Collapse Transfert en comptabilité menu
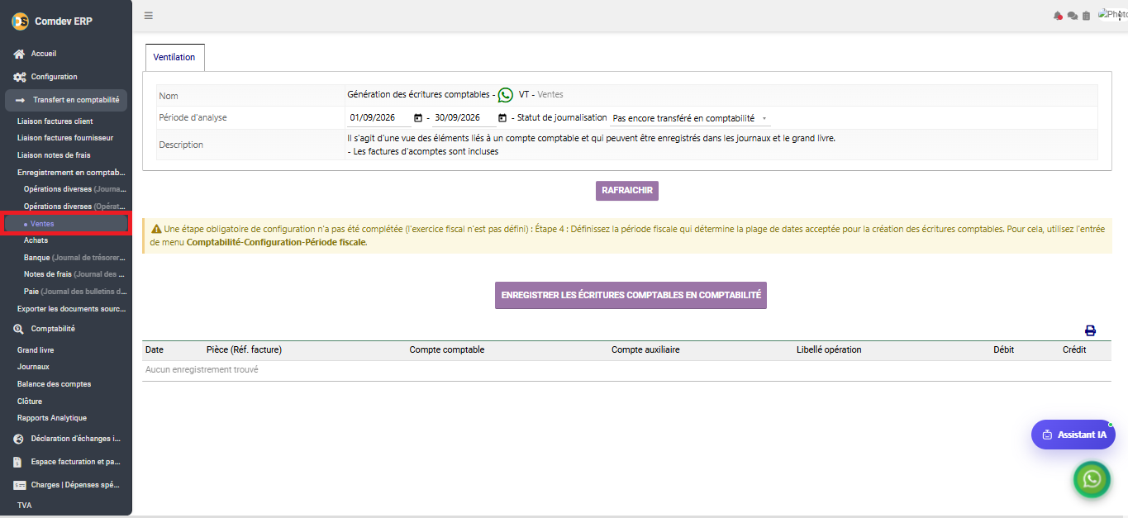 [66, 100]
